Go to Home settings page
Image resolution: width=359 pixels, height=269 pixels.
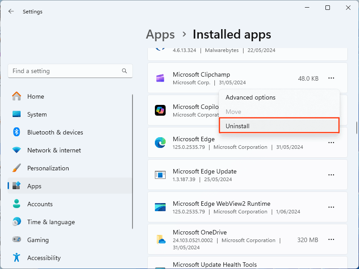click(35, 96)
